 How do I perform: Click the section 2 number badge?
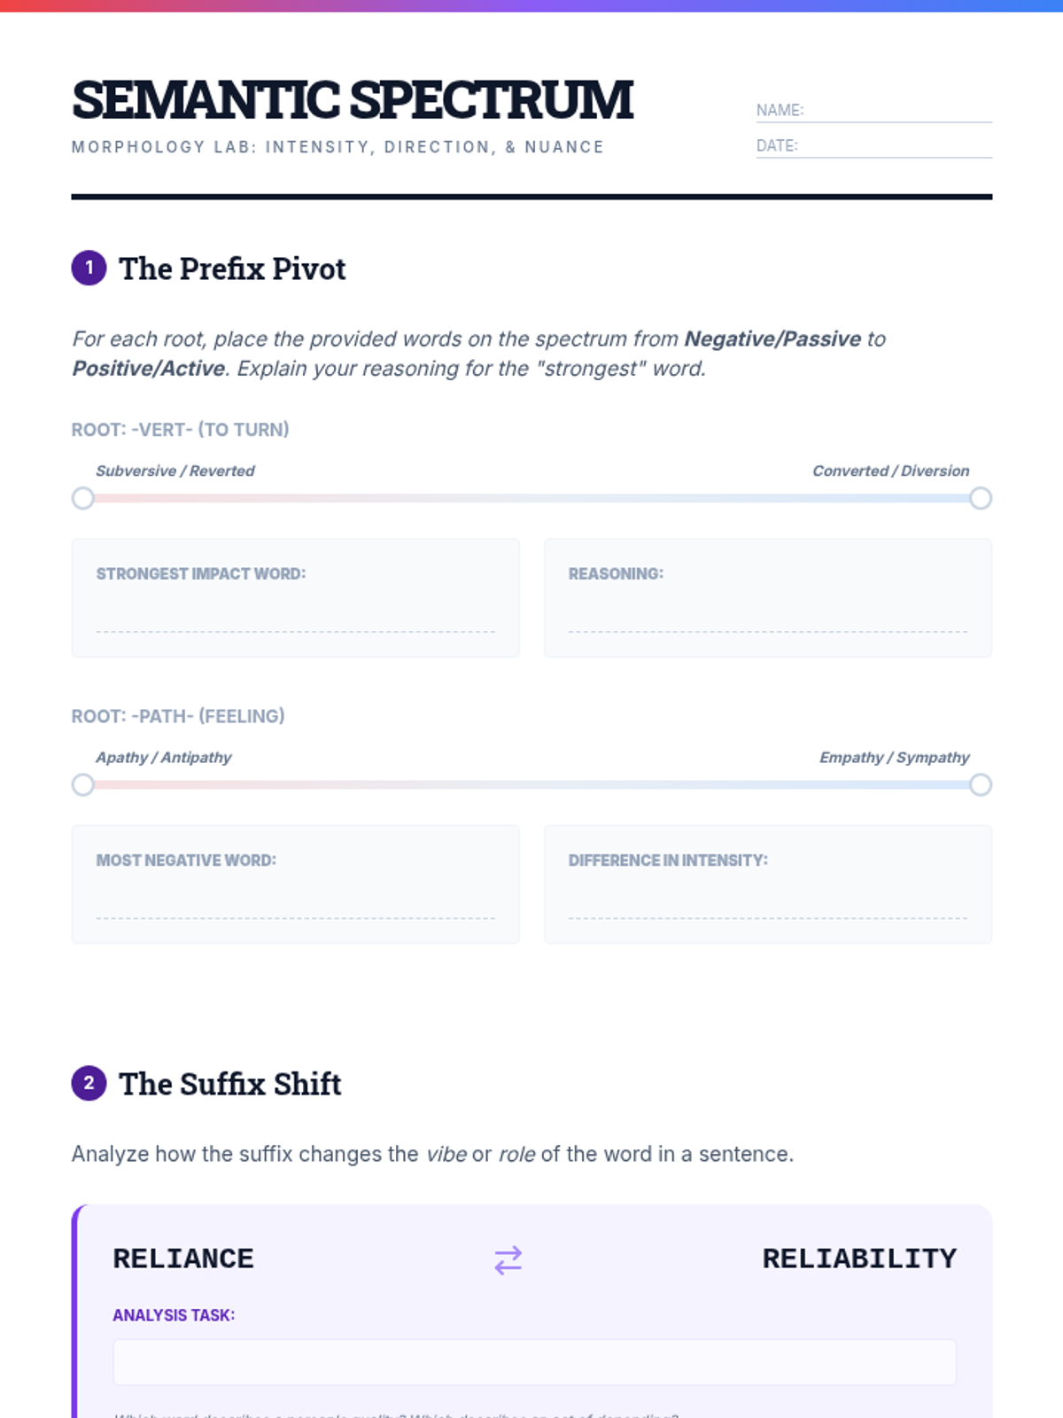click(89, 1083)
